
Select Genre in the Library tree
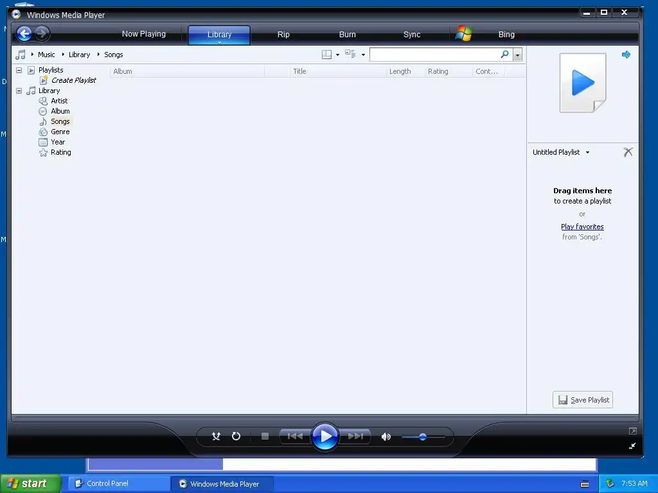click(x=60, y=132)
